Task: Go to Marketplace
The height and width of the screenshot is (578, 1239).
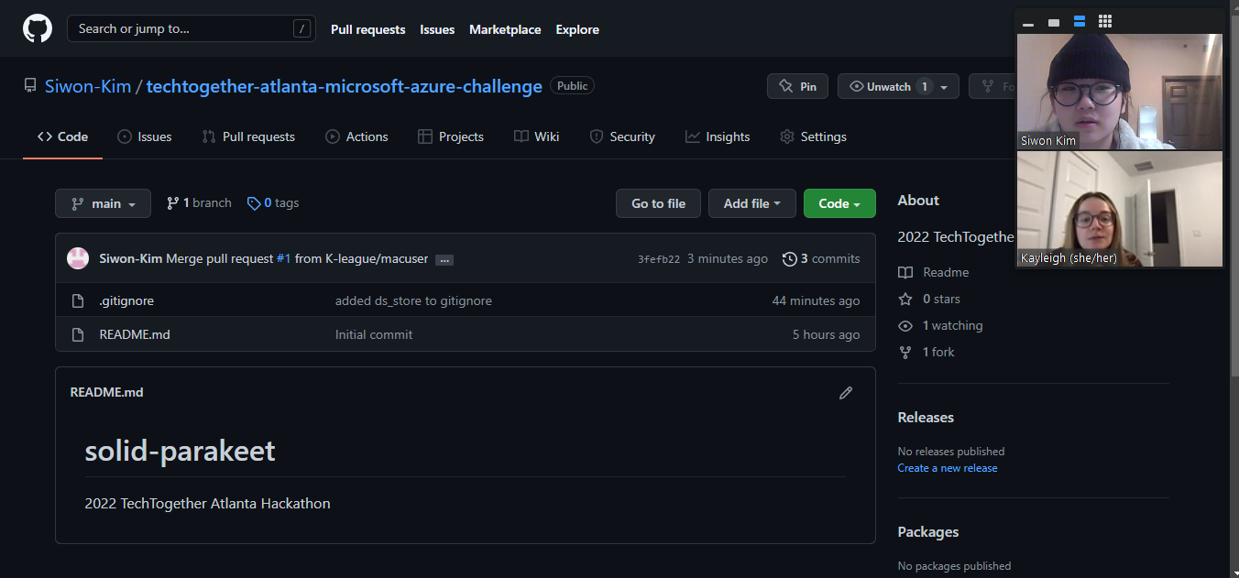Action: click(505, 29)
